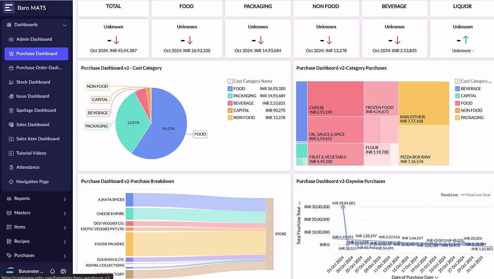
Task: Click the circular icon right of the bell
Action: tap(63, 271)
